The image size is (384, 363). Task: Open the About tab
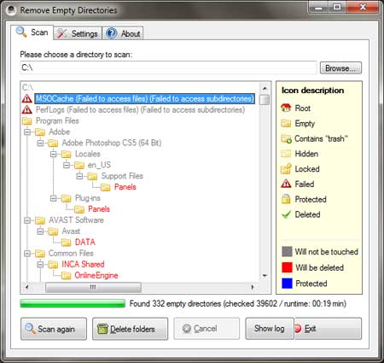(x=123, y=33)
